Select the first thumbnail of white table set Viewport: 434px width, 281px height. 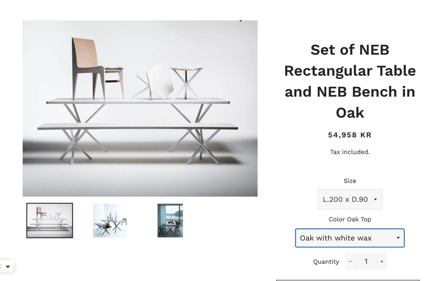click(50, 220)
